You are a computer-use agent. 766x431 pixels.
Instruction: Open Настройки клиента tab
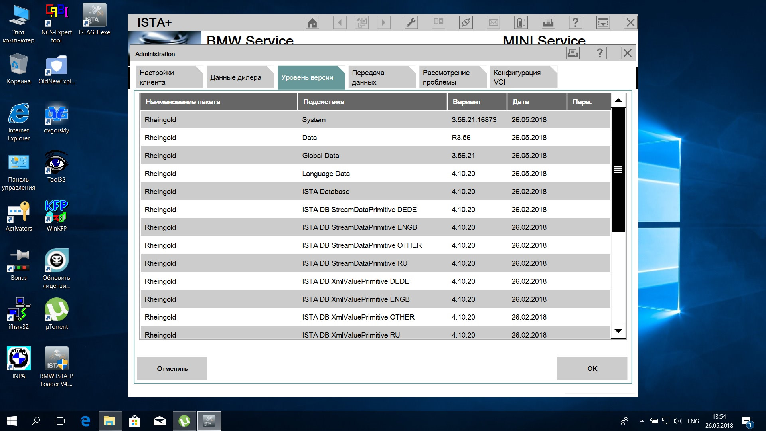(170, 77)
